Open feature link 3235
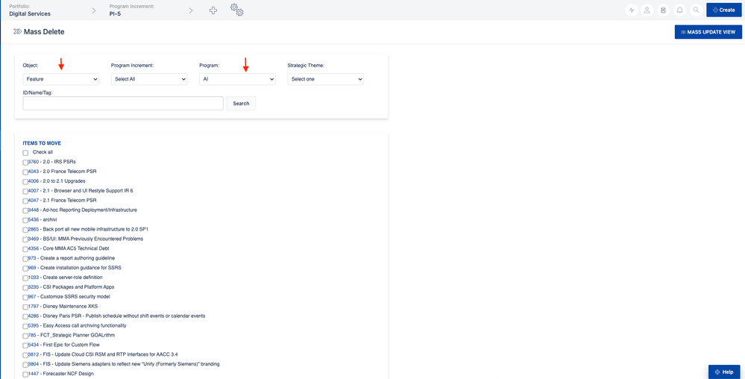Viewport: 745px width, 379px height. 34,287
